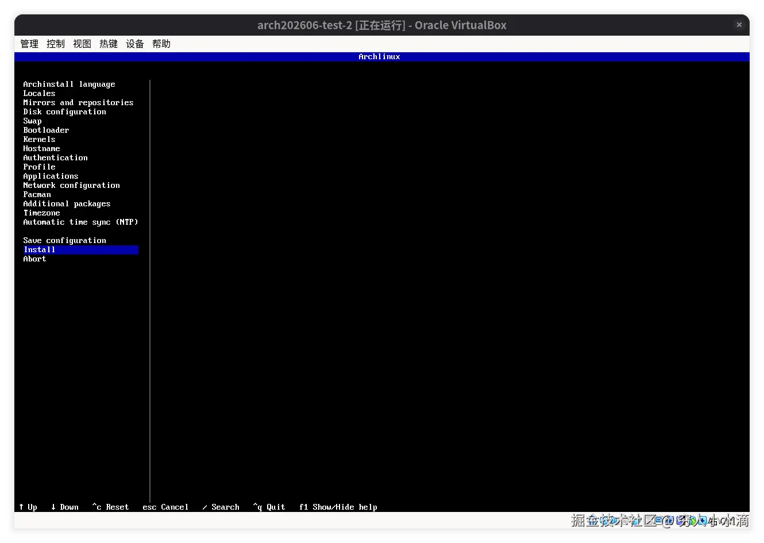Close the VirtualBox VM window
This screenshot has height=543, width=764.
click(739, 25)
